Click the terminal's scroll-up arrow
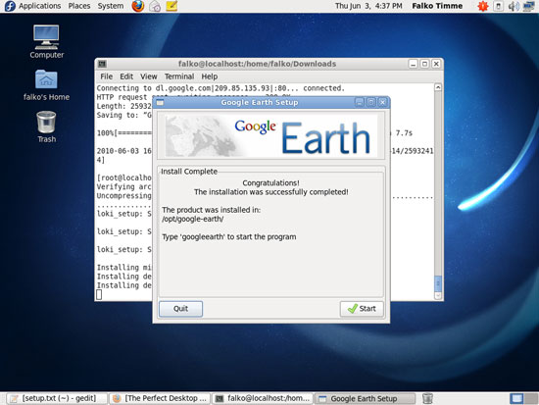 pyautogui.click(x=438, y=87)
